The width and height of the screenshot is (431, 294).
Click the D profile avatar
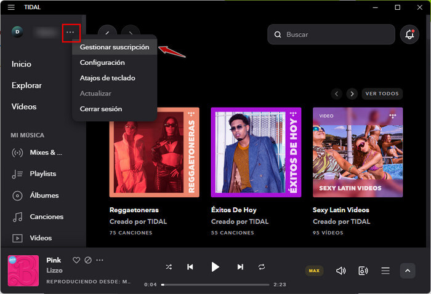click(x=17, y=32)
